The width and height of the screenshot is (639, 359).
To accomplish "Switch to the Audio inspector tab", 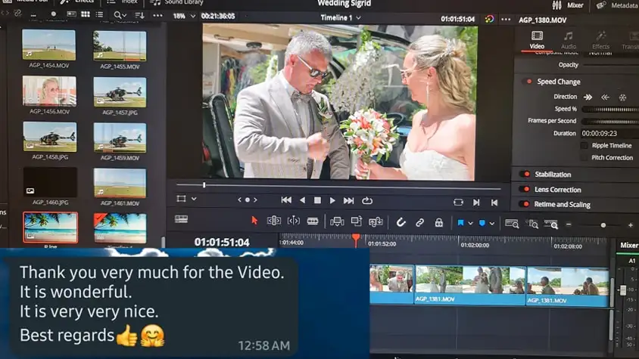I will 568,41.
